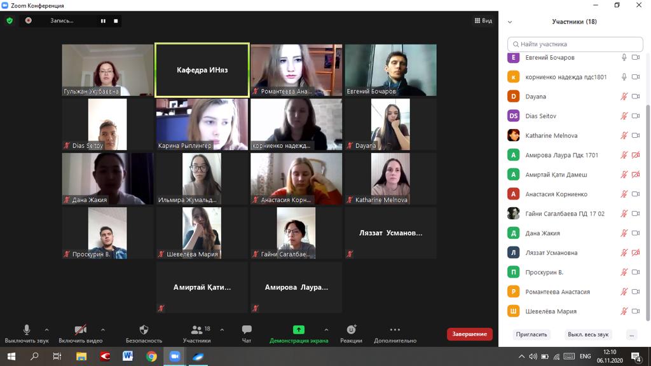Open the participants panel more options button
Screen dimensions: 651x366
click(x=631, y=334)
